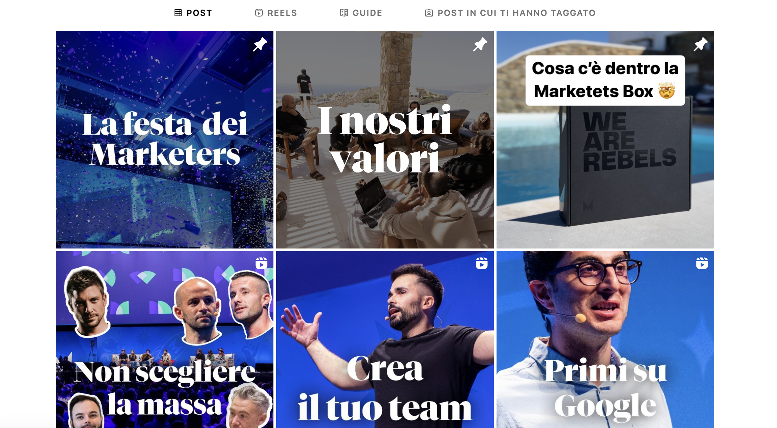Click the Guide book icon
This screenshot has width=777, height=428.
click(x=344, y=13)
